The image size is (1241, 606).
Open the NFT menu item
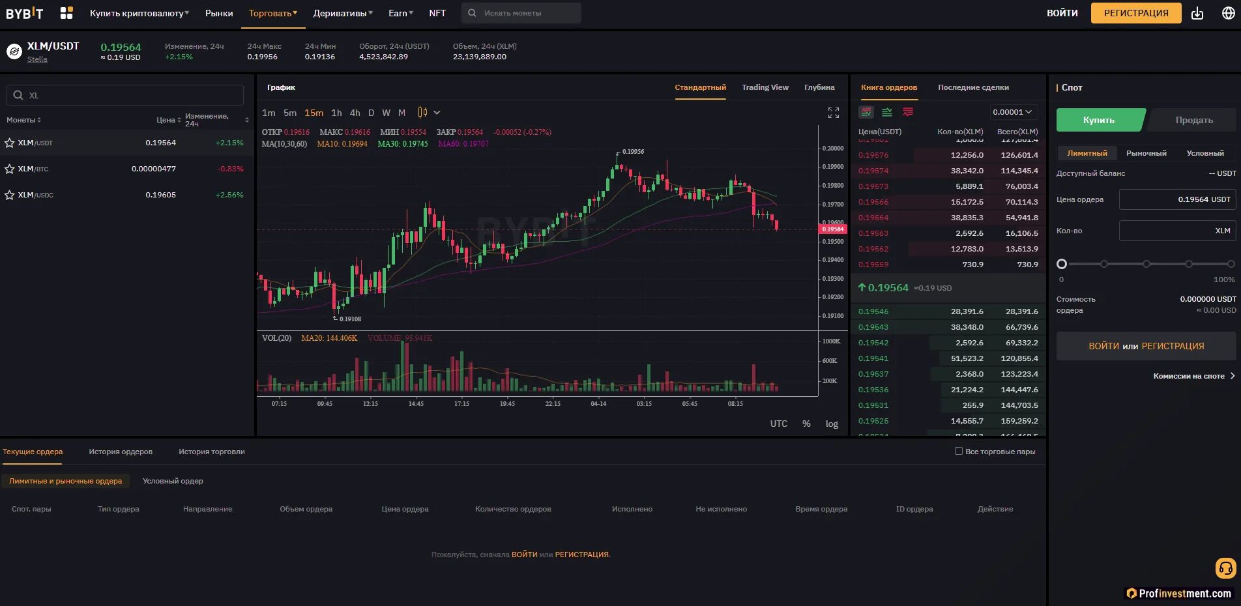tap(437, 13)
